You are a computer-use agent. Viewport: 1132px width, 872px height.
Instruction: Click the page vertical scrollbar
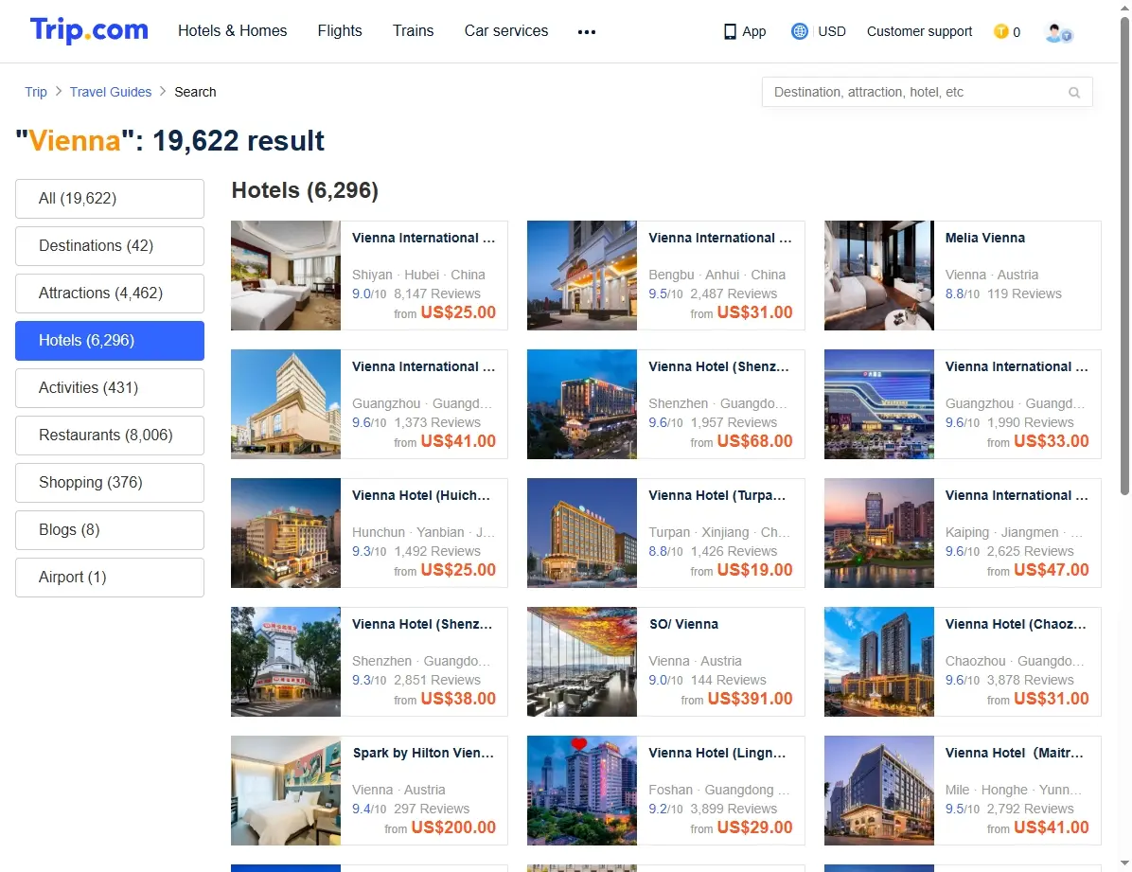click(x=1124, y=257)
